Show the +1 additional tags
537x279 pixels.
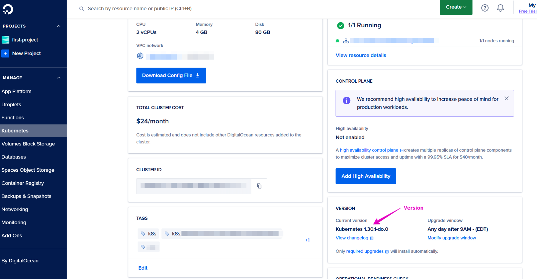coord(307,240)
